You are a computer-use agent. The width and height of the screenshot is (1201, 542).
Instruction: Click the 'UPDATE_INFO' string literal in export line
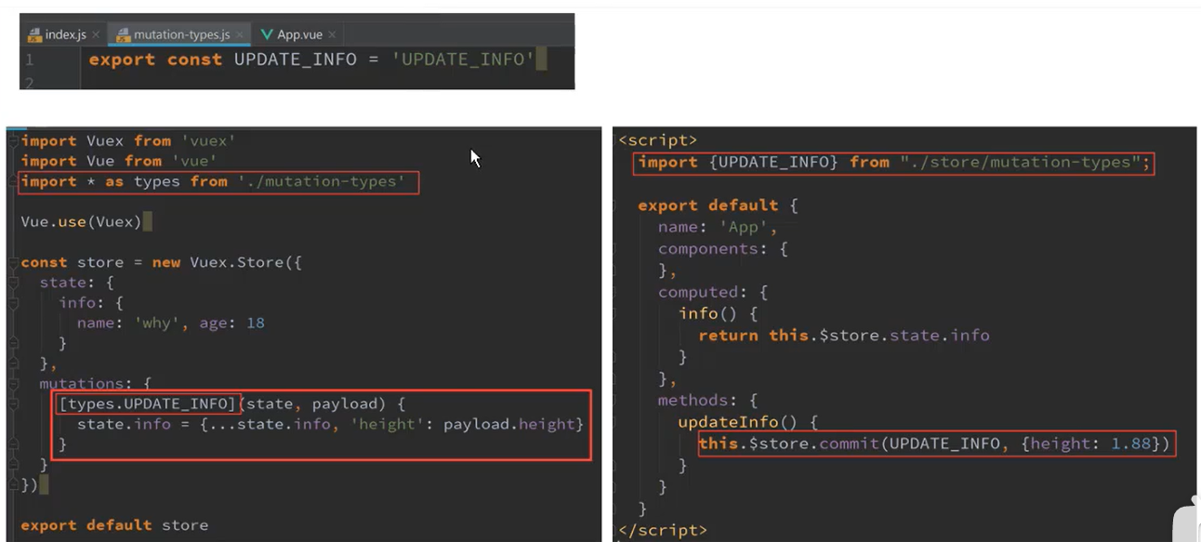click(x=463, y=59)
